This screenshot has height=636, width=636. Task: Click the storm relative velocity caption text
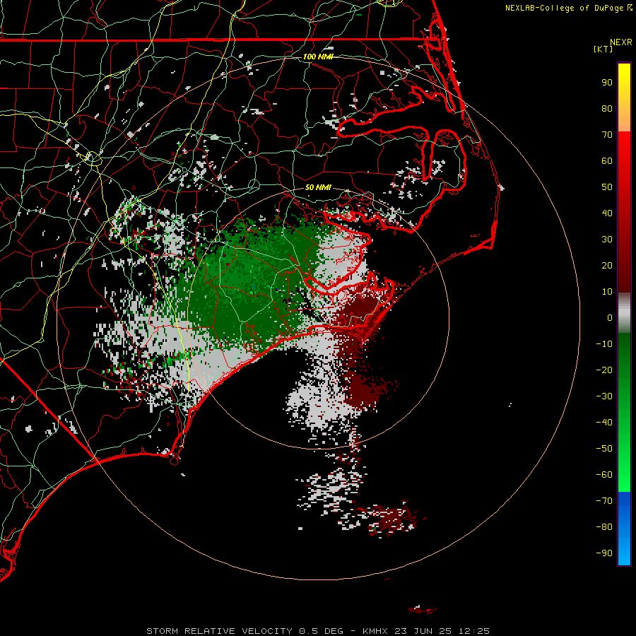(x=317, y=631)
